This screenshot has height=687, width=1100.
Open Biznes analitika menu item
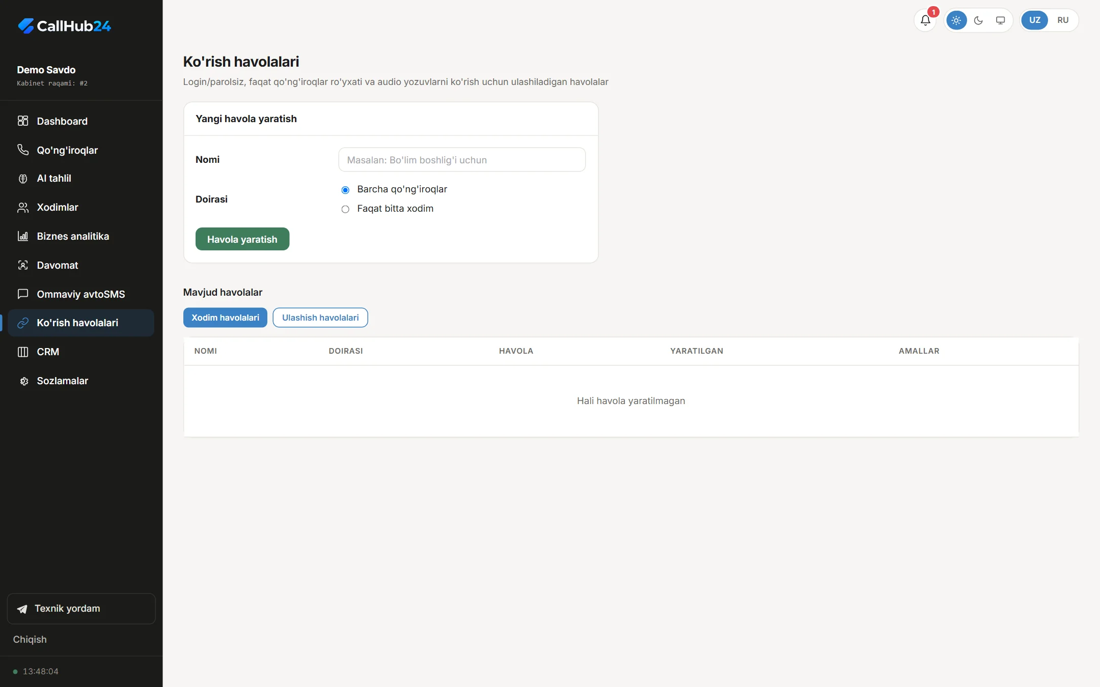[81, 236]
